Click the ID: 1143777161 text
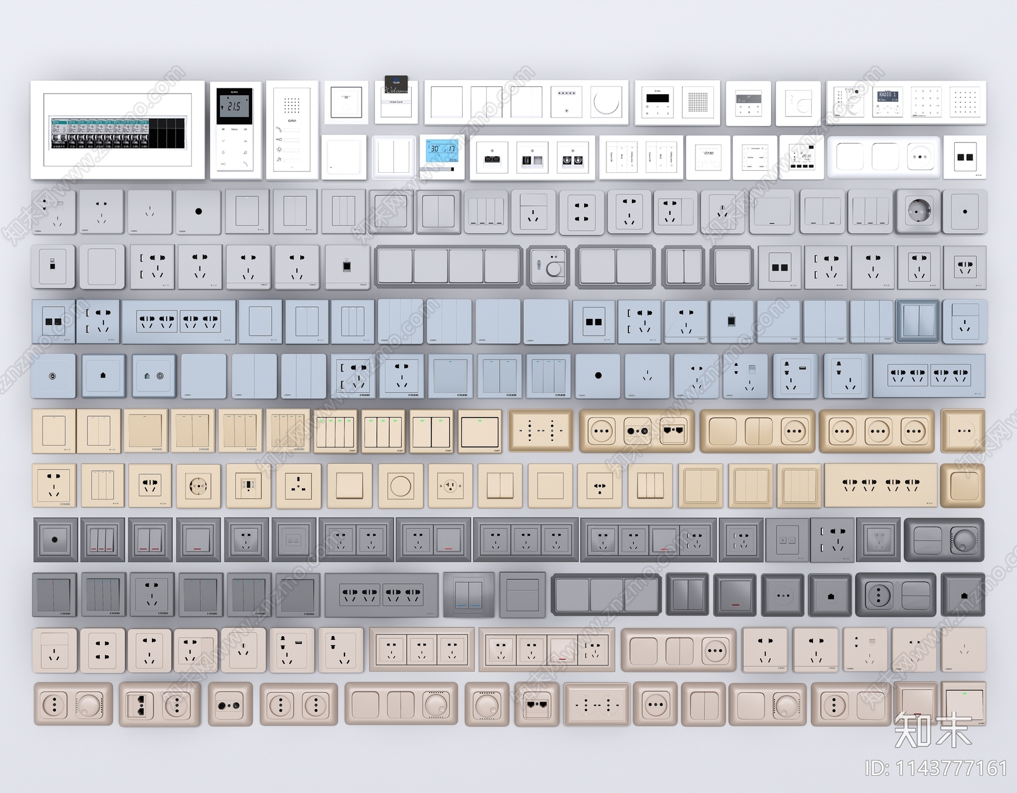Screen dimensions: 1017x793 (x=936, y=768)
